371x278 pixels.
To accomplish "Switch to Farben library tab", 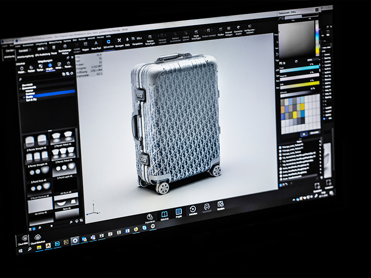I will point(31,69).
